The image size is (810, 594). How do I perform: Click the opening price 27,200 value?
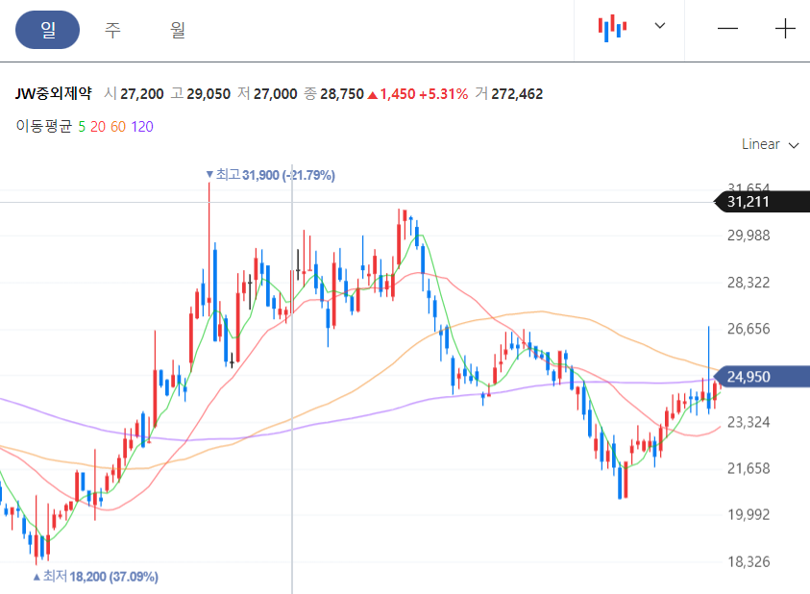coord(142,94)
